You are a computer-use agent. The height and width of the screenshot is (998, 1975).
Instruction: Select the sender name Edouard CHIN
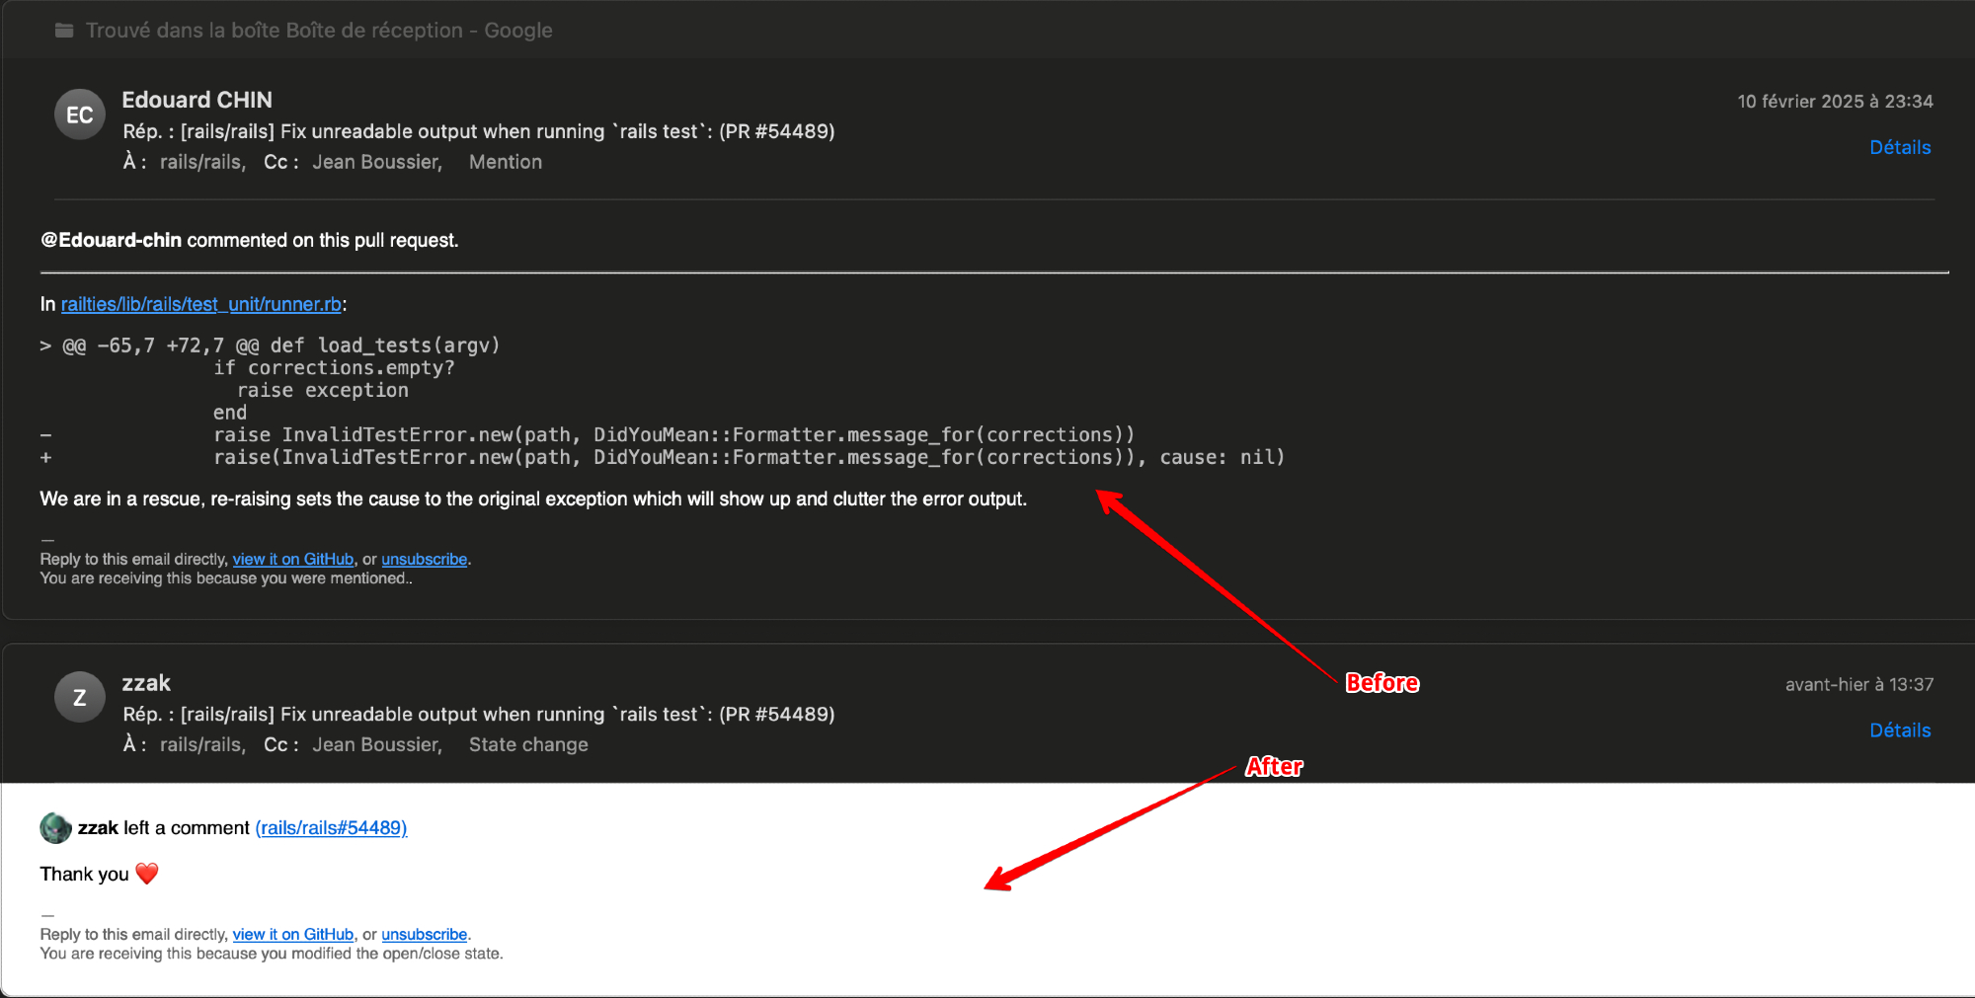197,100
